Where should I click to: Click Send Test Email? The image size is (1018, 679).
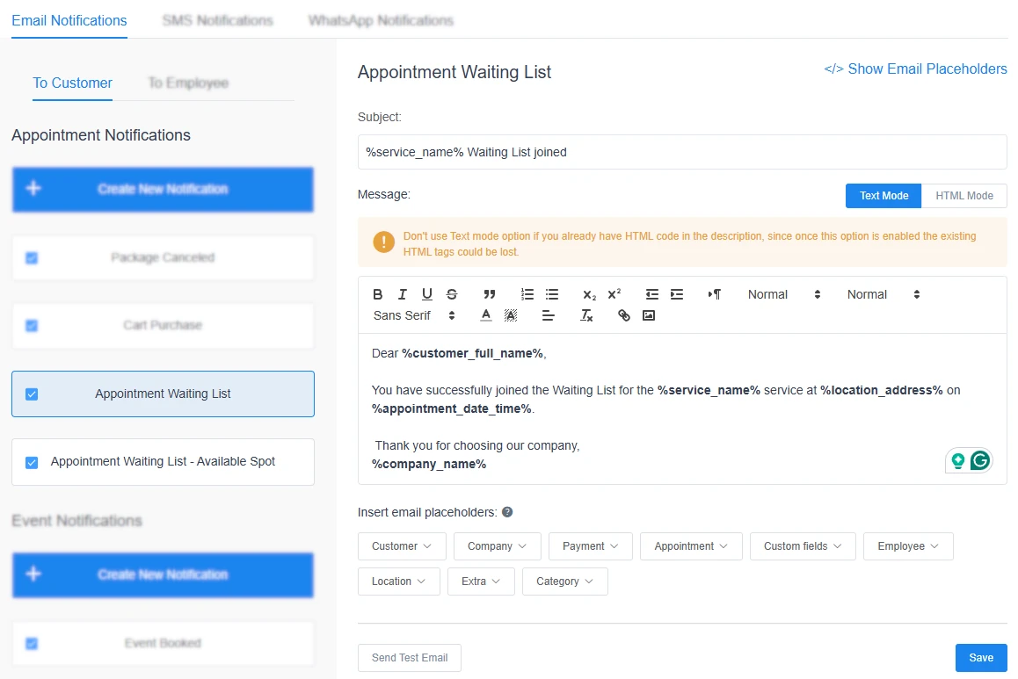409,657
